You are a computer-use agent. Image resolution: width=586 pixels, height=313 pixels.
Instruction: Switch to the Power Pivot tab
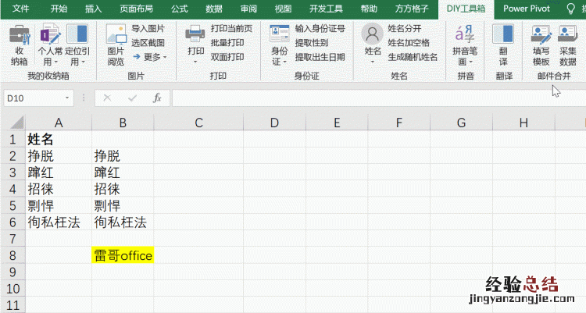527,9
